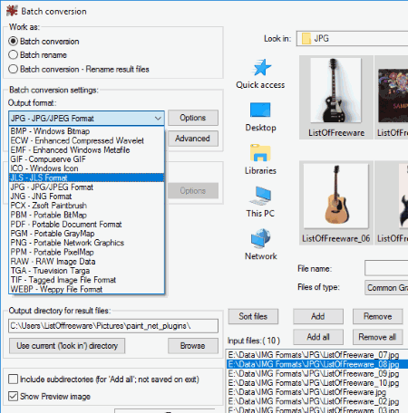Select the ListOfFreeware_06 acoustic guitar thumbnail
Screen dimensions: 408x413
tap(336, 203)
